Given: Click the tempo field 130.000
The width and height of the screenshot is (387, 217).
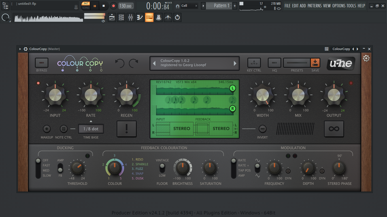Looking at the screenshot, I should point(126,6).
